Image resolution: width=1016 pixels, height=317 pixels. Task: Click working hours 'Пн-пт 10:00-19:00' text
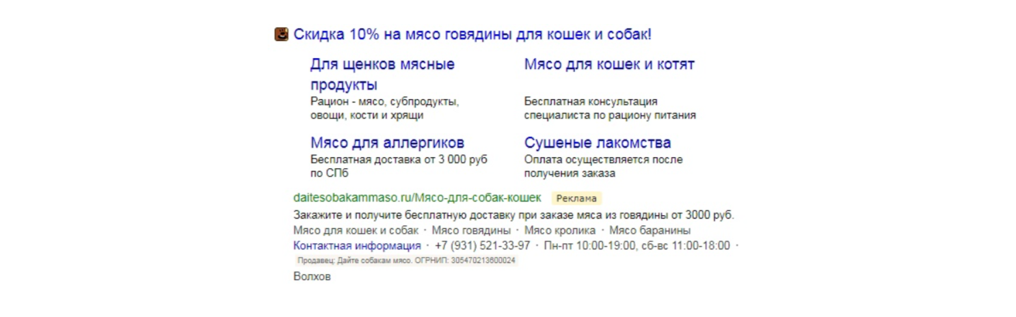590,246
